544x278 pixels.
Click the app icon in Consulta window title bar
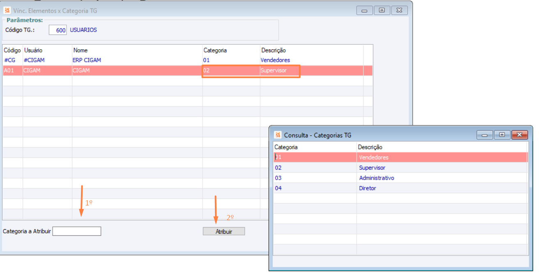pyautogui.click(x=278, y=135)
